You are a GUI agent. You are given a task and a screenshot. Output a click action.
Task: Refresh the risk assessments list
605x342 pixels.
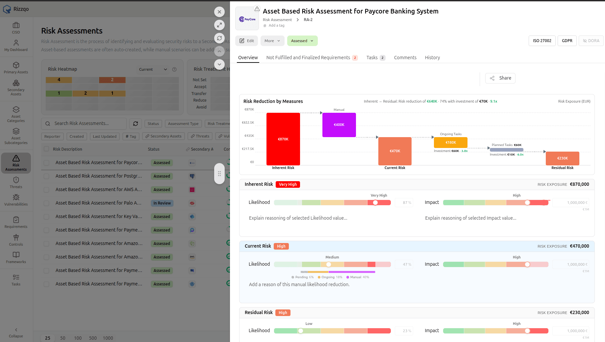136,124
